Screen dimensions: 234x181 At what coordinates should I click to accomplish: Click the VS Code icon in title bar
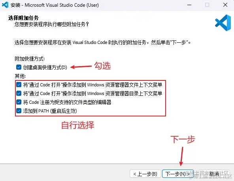click(x=5, y=5)
